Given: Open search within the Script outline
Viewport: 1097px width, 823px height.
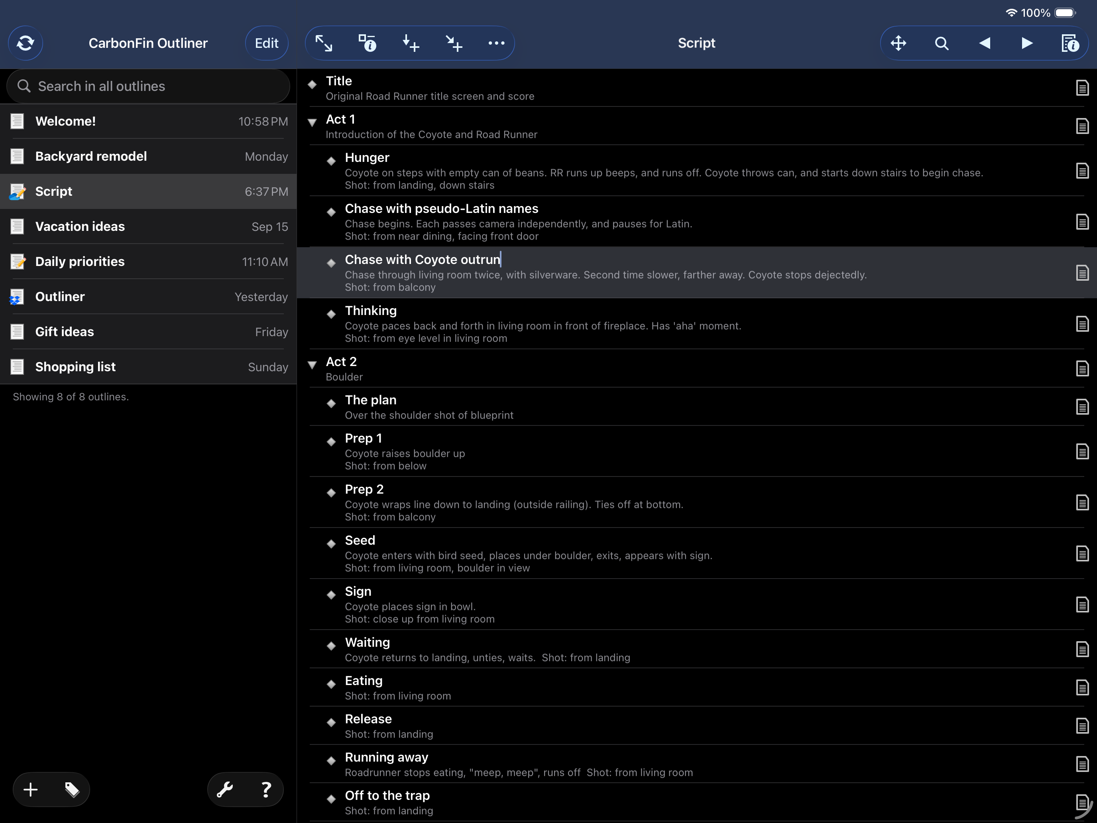Looking at the screenshot, I should (941, 43).
